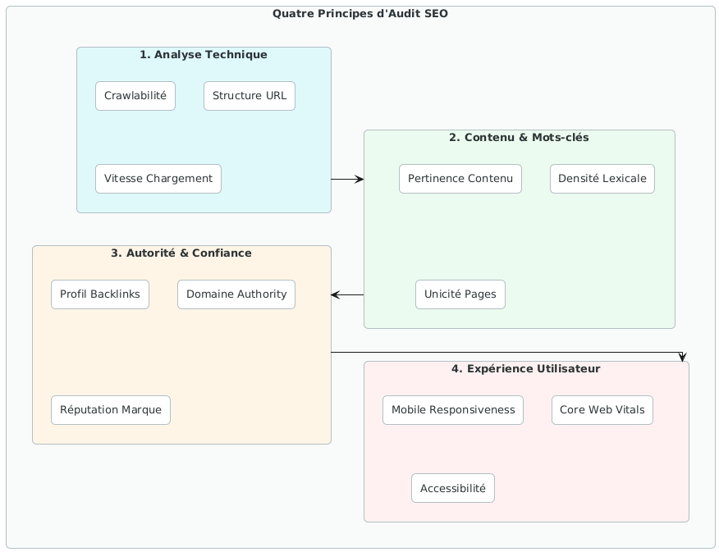Select the Accessibilité node
The image size is (719, 552).
[453, 488]
